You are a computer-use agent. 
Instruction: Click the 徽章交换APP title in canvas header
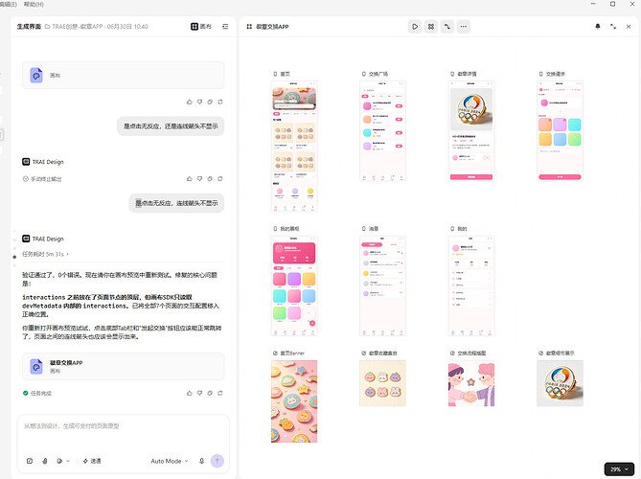click(272, 27)
